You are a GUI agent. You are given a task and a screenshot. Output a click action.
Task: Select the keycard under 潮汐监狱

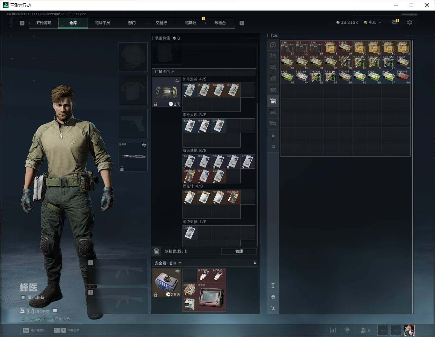[x=190, y=233]
